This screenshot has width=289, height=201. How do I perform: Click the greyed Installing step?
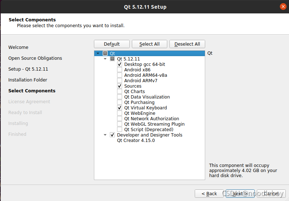(18, 123)
